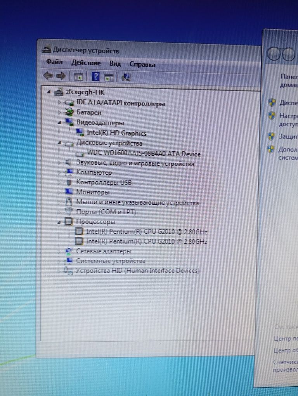Collapse the Дисковые устройства category arrow

(x=59, y=143)
